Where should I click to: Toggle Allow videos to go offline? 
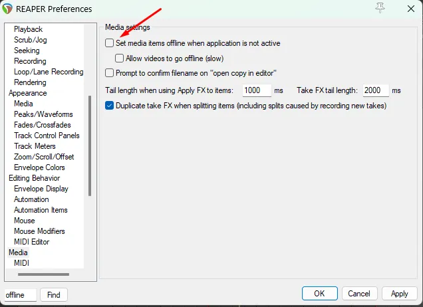click(119, 58)
